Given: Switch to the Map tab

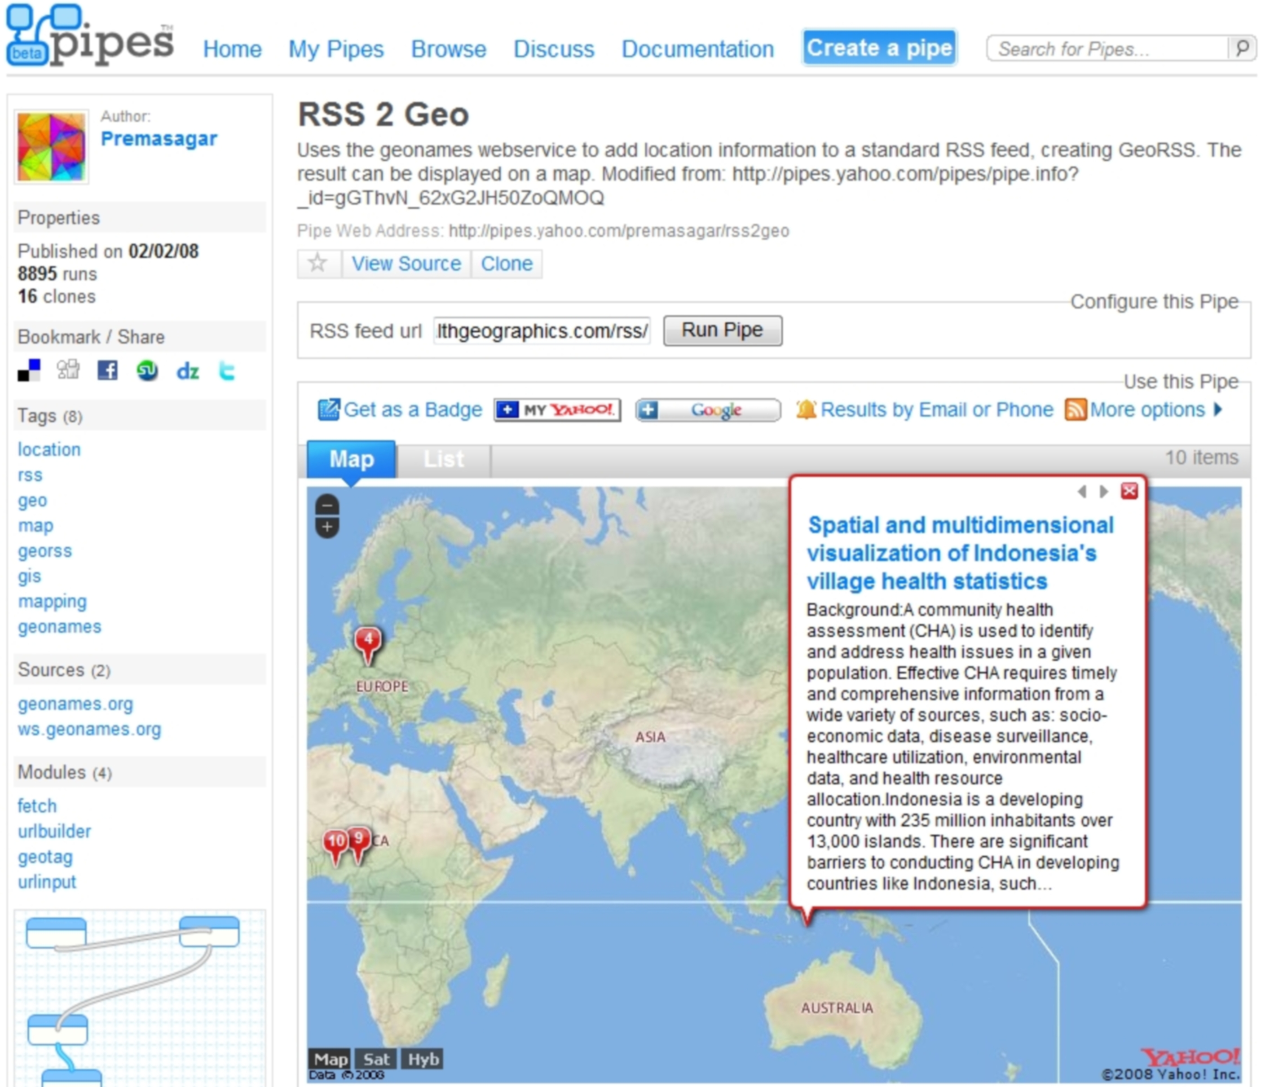Looking at the screenshot, I should click(351, 459).
